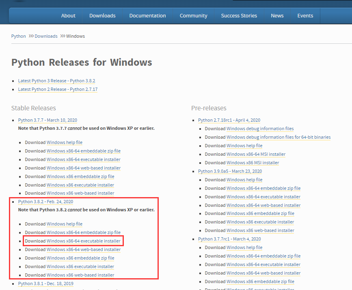Open Latest Python 3 Release - Python 3.8.2

pos(56,81)
